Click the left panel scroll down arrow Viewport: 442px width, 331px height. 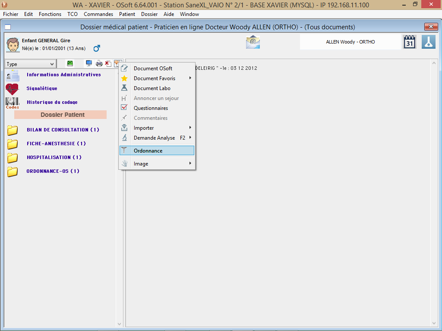(x=119, y=324)
